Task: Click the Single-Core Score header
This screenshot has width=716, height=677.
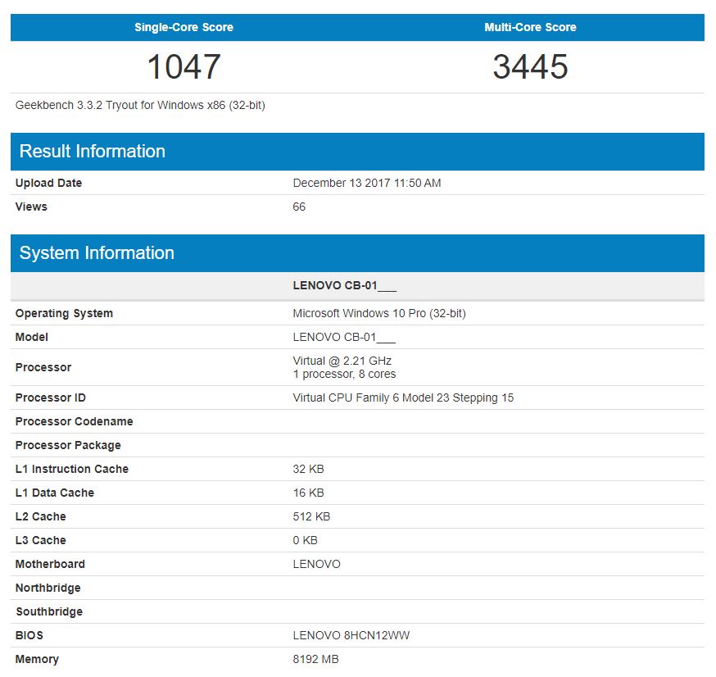Action: tap(184, 27)
